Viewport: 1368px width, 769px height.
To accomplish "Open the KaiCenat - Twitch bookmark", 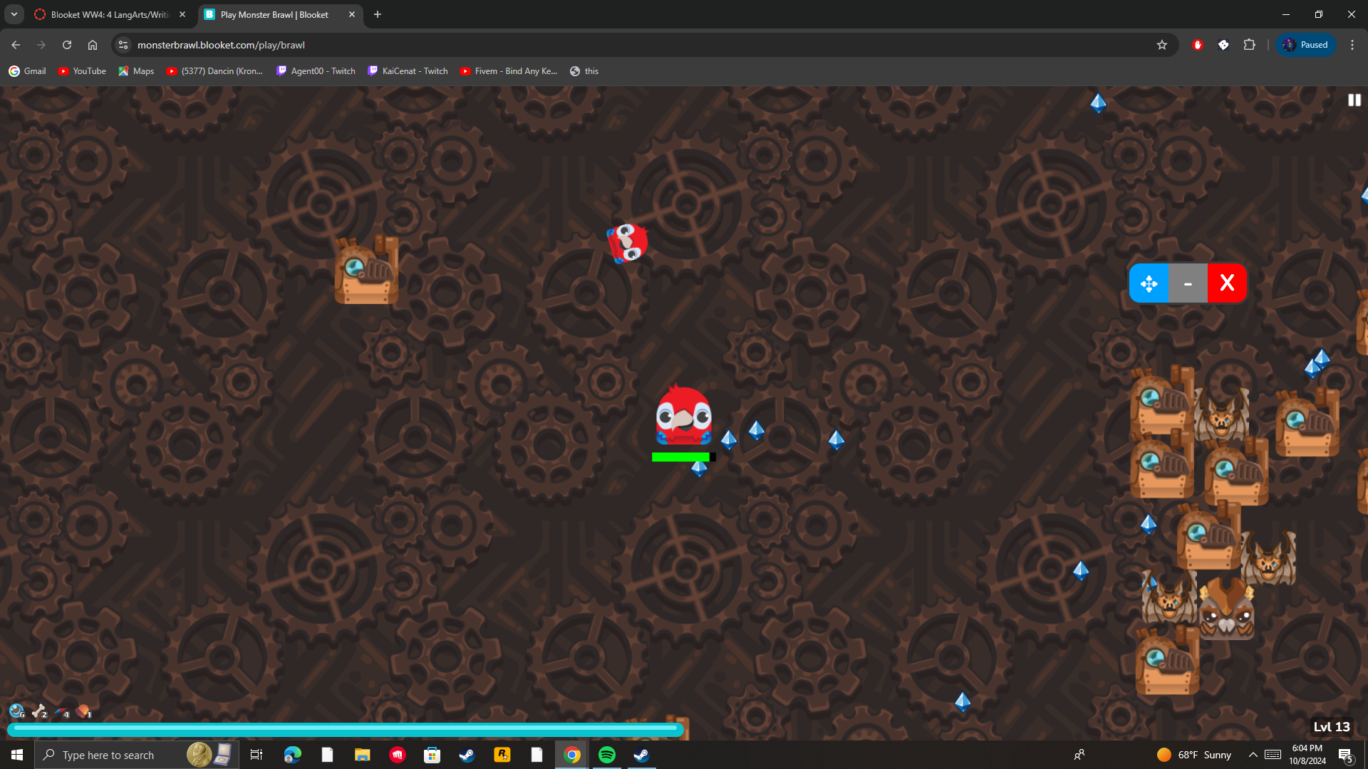I will 408,71.
